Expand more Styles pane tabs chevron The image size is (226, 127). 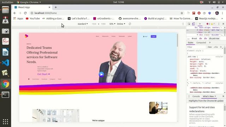(x=210, y=42)
